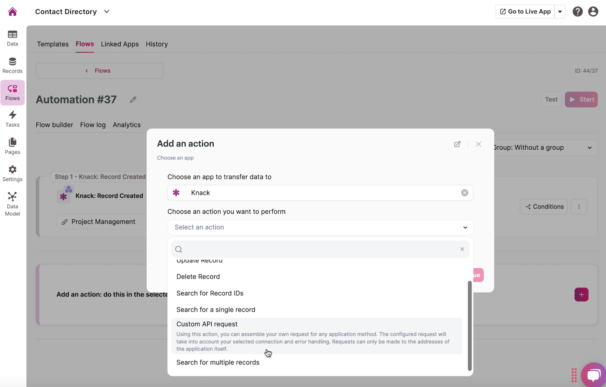
Task: Click the action search input field
Action: click(x=319, y=249)
